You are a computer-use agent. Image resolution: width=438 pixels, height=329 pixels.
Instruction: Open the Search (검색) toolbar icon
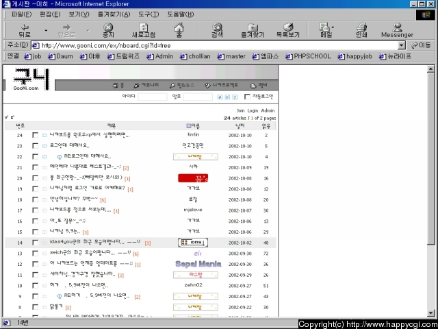[x=217, y=30]
